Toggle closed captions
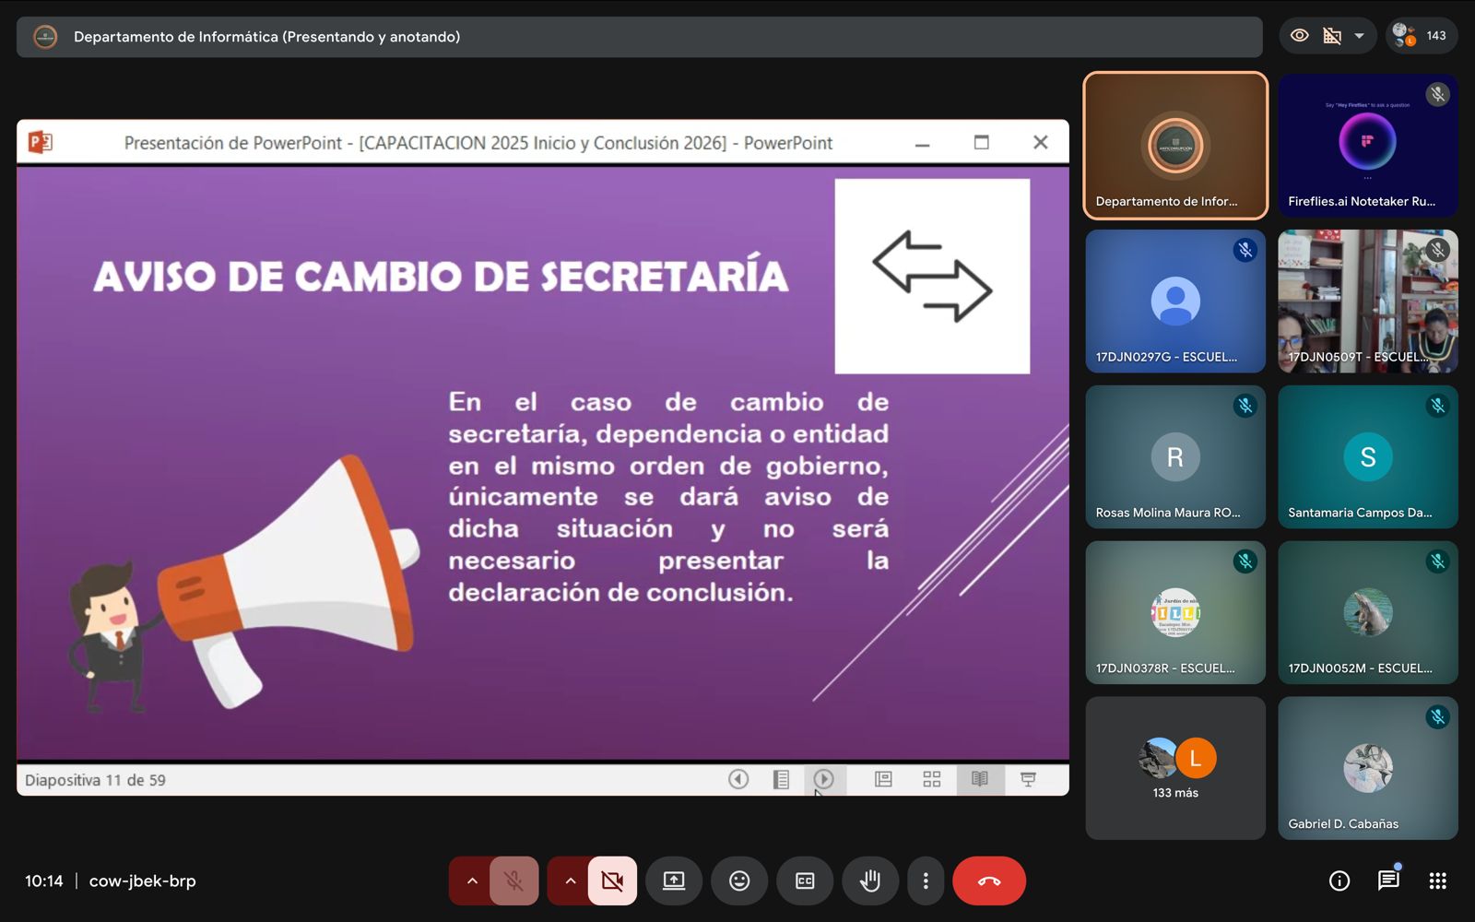 [805, 881]
